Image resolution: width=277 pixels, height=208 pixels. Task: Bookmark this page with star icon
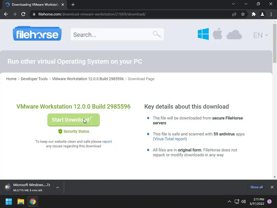pyautogui.click(x=243, y=14)
